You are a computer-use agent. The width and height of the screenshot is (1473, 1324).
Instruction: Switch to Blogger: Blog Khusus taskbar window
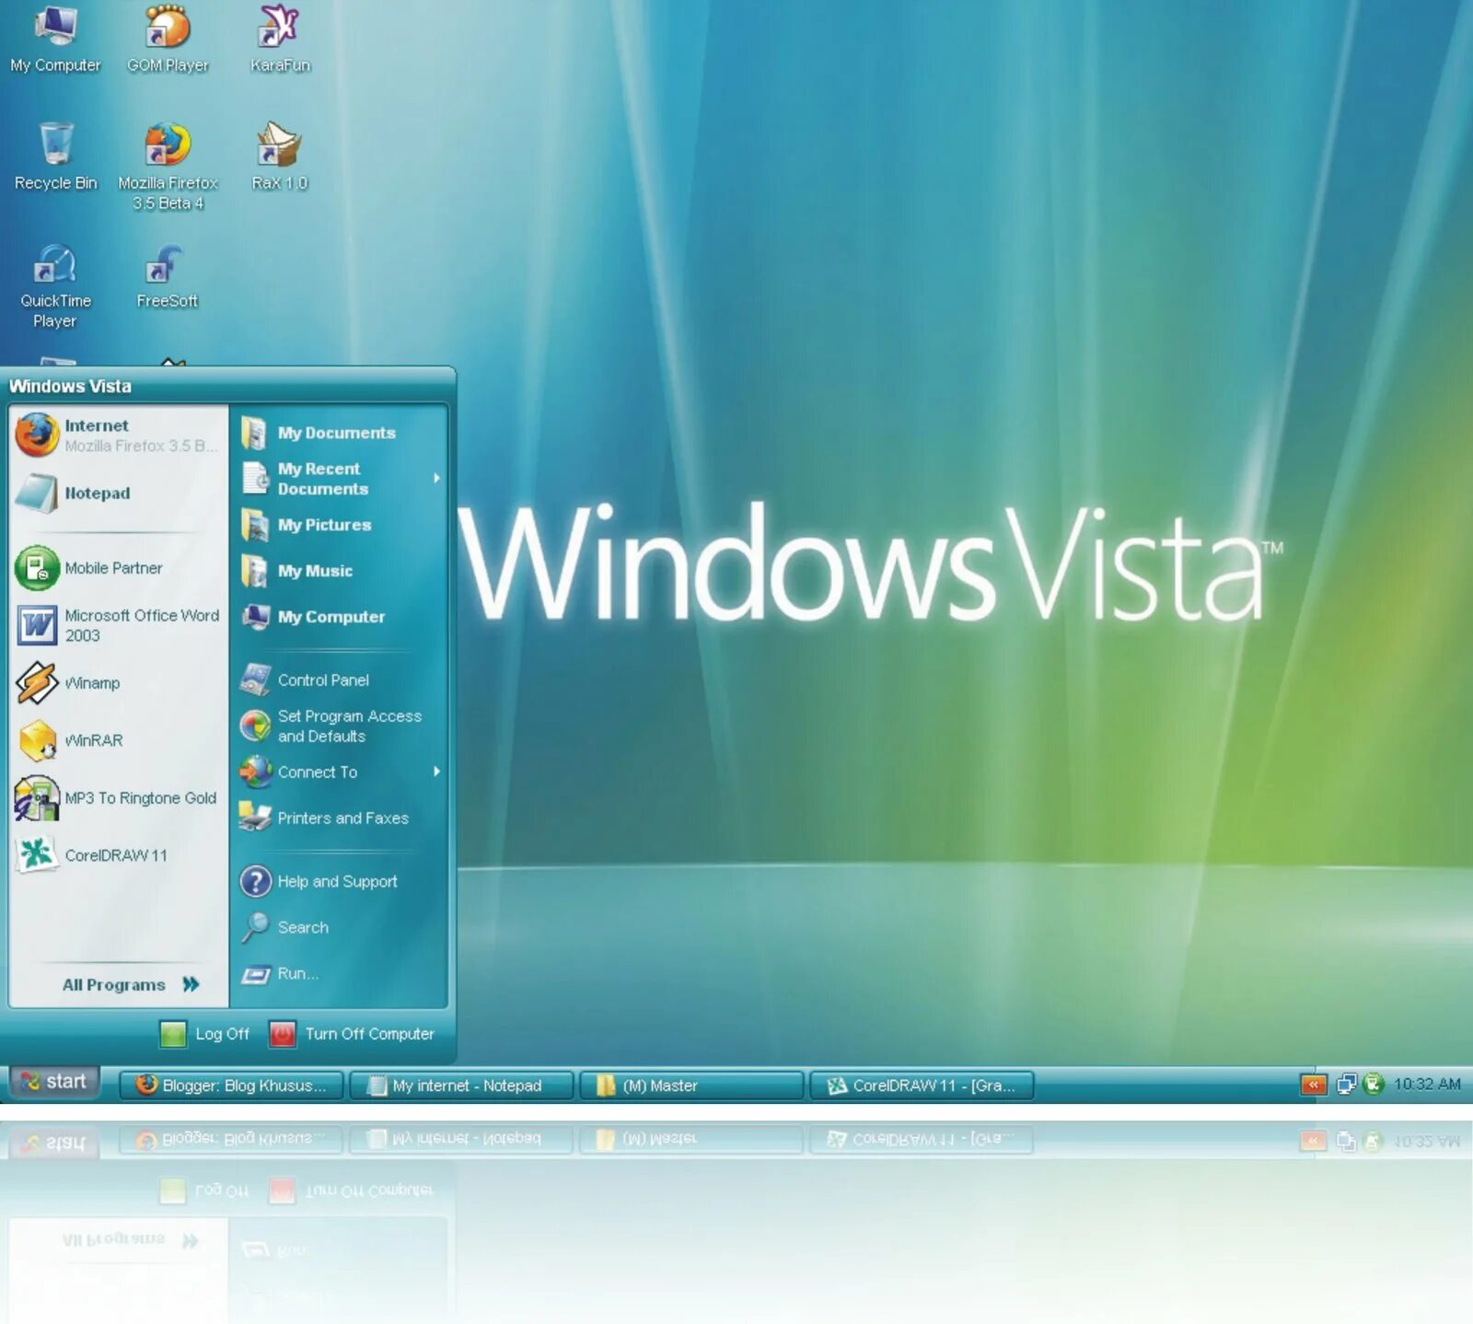(x=231, y=1086)
